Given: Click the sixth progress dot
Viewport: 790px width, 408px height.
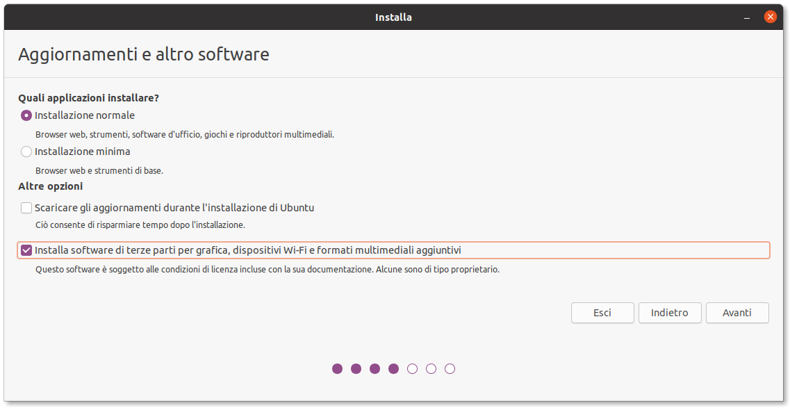Looking at the screenshot, I should click(431, 369).
